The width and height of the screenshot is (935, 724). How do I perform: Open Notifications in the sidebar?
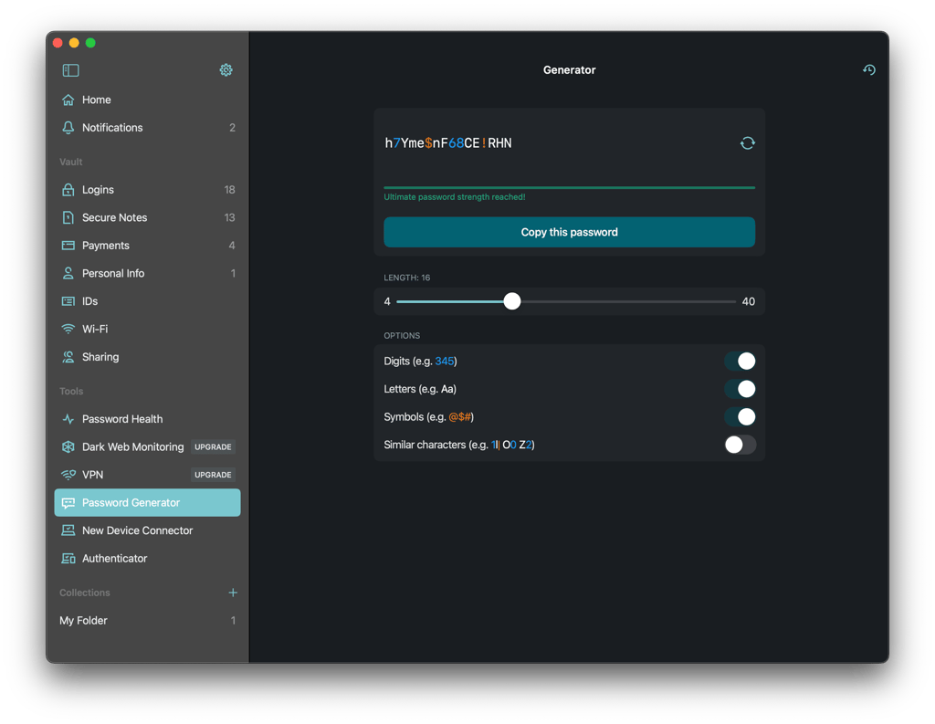[147, 128]
